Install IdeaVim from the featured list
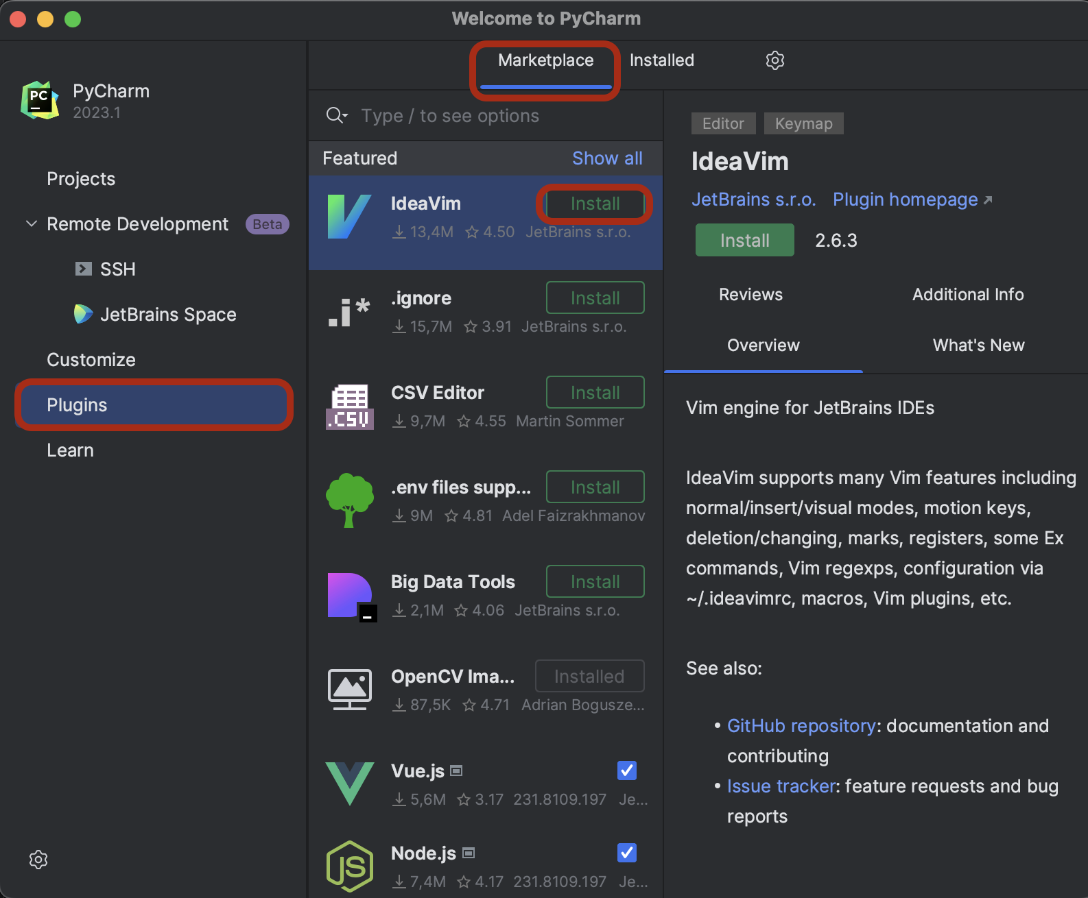Screen dimensions: 1088x898 (595, 204)
